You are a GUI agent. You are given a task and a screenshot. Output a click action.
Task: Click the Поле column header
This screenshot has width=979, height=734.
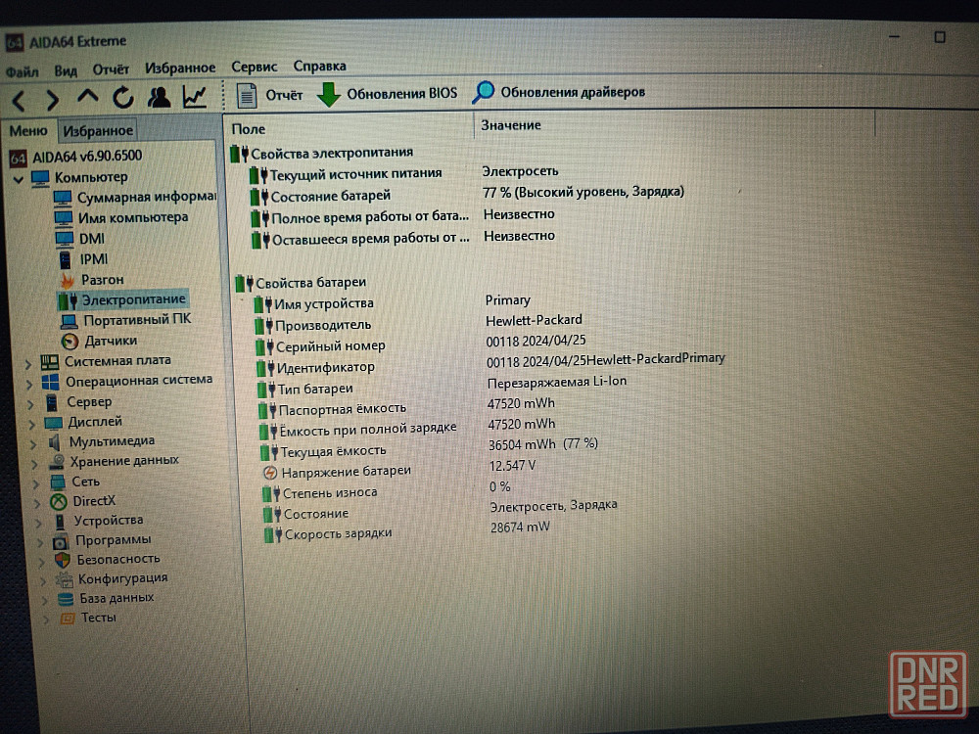[249, 128]
